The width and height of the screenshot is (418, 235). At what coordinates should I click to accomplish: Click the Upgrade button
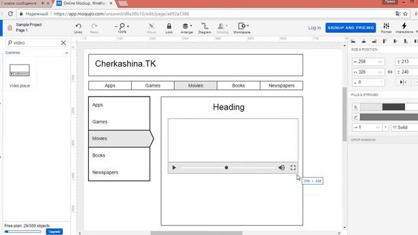54,232
